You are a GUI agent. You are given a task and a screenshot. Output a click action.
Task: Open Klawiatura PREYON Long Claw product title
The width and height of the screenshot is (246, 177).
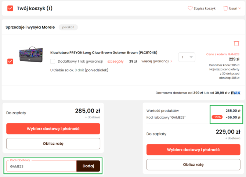click(x=104, y=52)
